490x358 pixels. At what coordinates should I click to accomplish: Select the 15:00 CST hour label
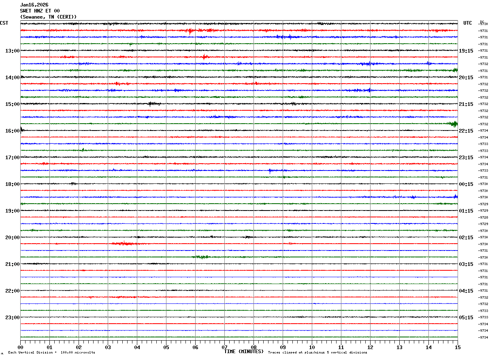[x=13, y=104]
